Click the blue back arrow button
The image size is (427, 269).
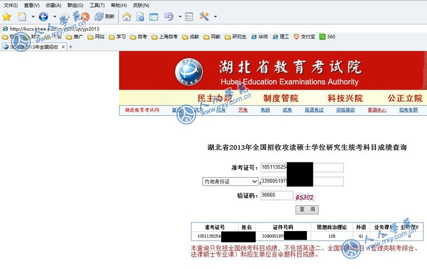coord(44,17)
